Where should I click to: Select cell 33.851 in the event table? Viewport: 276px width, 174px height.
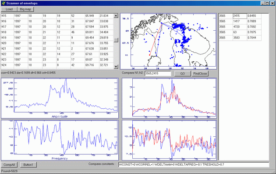click(106, 49)
